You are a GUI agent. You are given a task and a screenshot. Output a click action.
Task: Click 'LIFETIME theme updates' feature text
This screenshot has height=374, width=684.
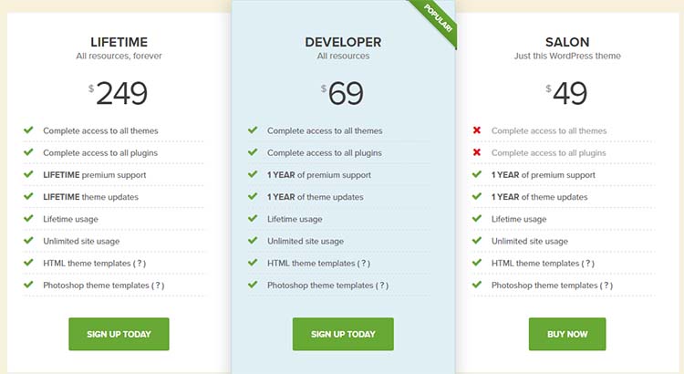coord(90,197)
